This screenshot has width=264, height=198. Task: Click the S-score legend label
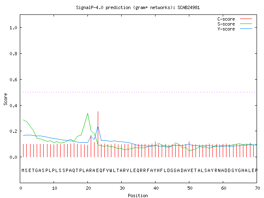(x=226, y=24)
